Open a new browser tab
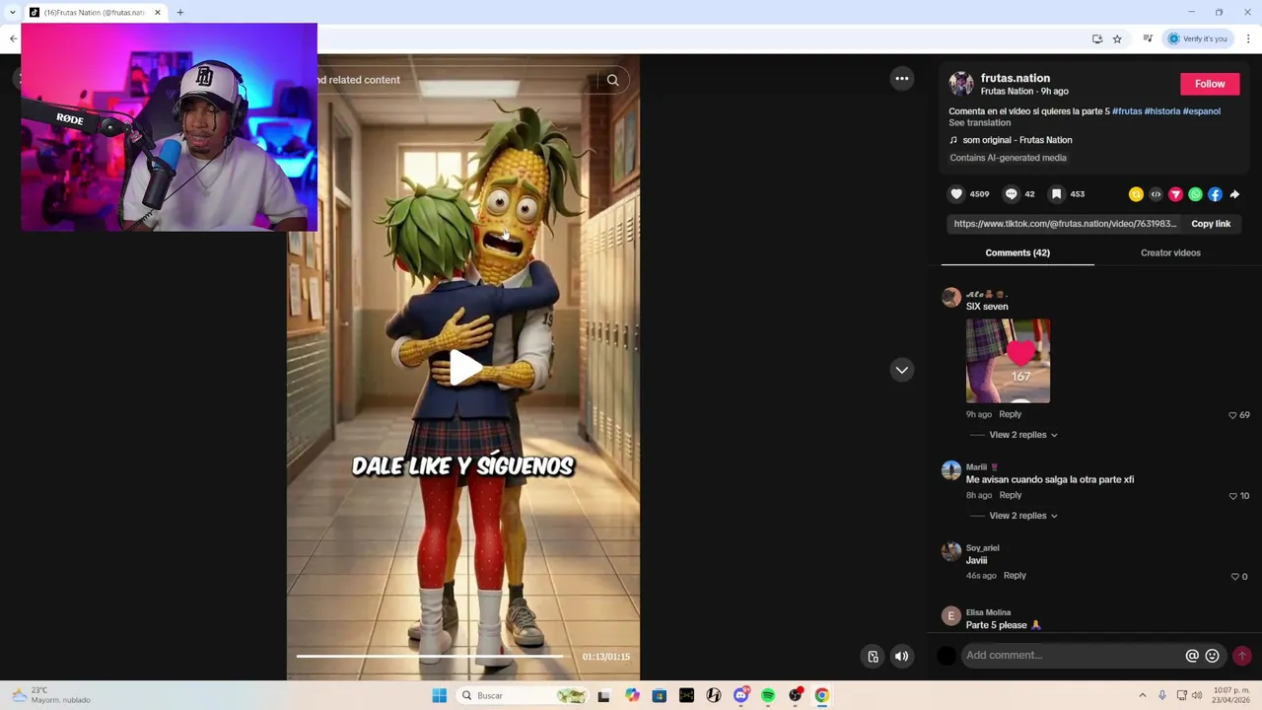Image resolution: width=1262 pixels, height=710 pixels. click(x=180, y=12)
